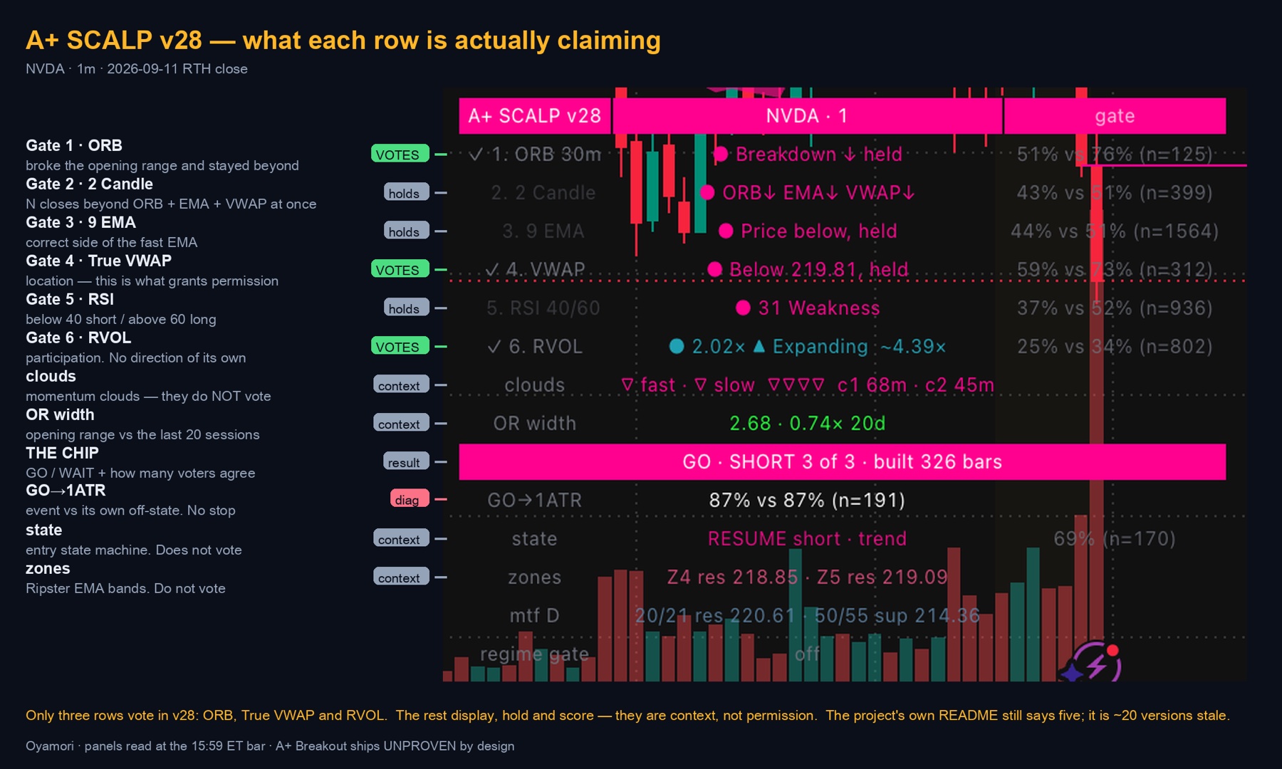Viewport: 1282px width, 769px height.
Task: Select the "1. ORB 30m" row label
Action: [x=546, y=155]
